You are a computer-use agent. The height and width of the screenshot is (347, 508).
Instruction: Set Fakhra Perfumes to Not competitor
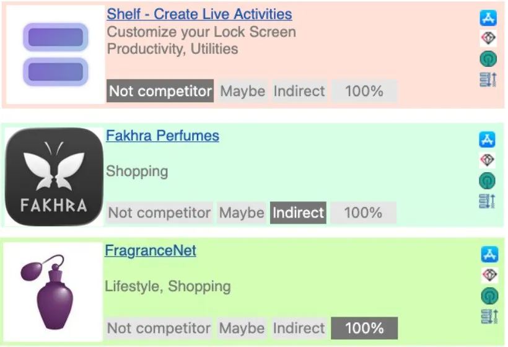(x=159, y=213)
